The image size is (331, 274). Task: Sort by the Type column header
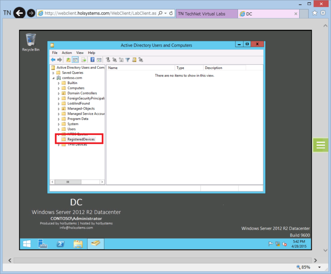coord(189,68)
